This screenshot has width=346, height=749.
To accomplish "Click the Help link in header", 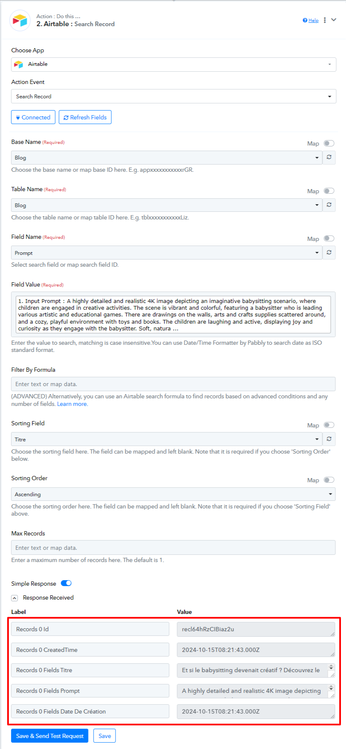I will click(x=311, y=20).
